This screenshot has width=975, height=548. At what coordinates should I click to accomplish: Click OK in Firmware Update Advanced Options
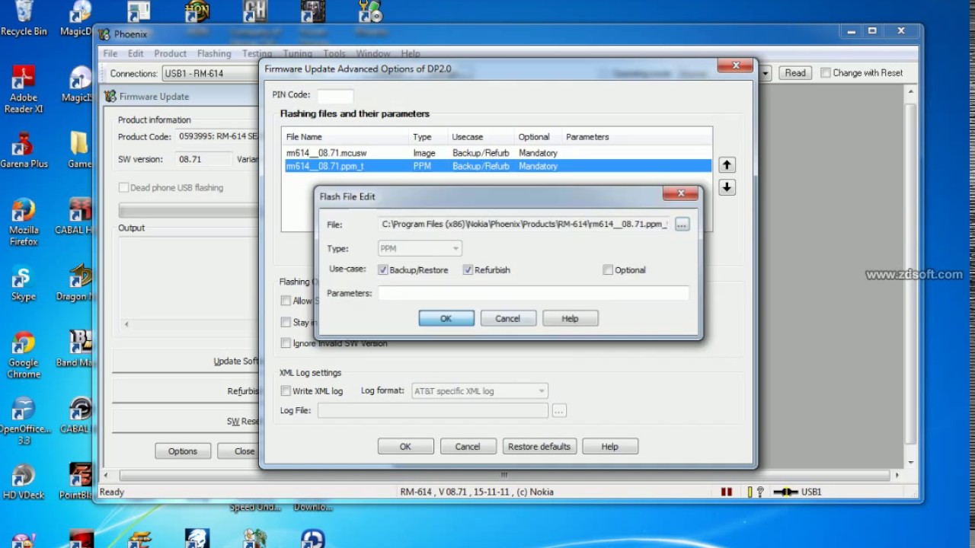click(405, 447)
